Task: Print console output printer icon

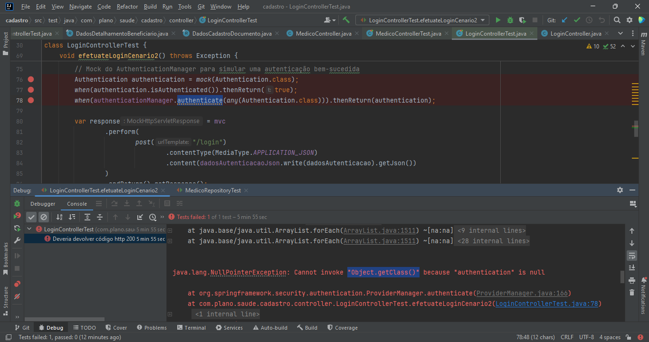Action: point(632,280)
